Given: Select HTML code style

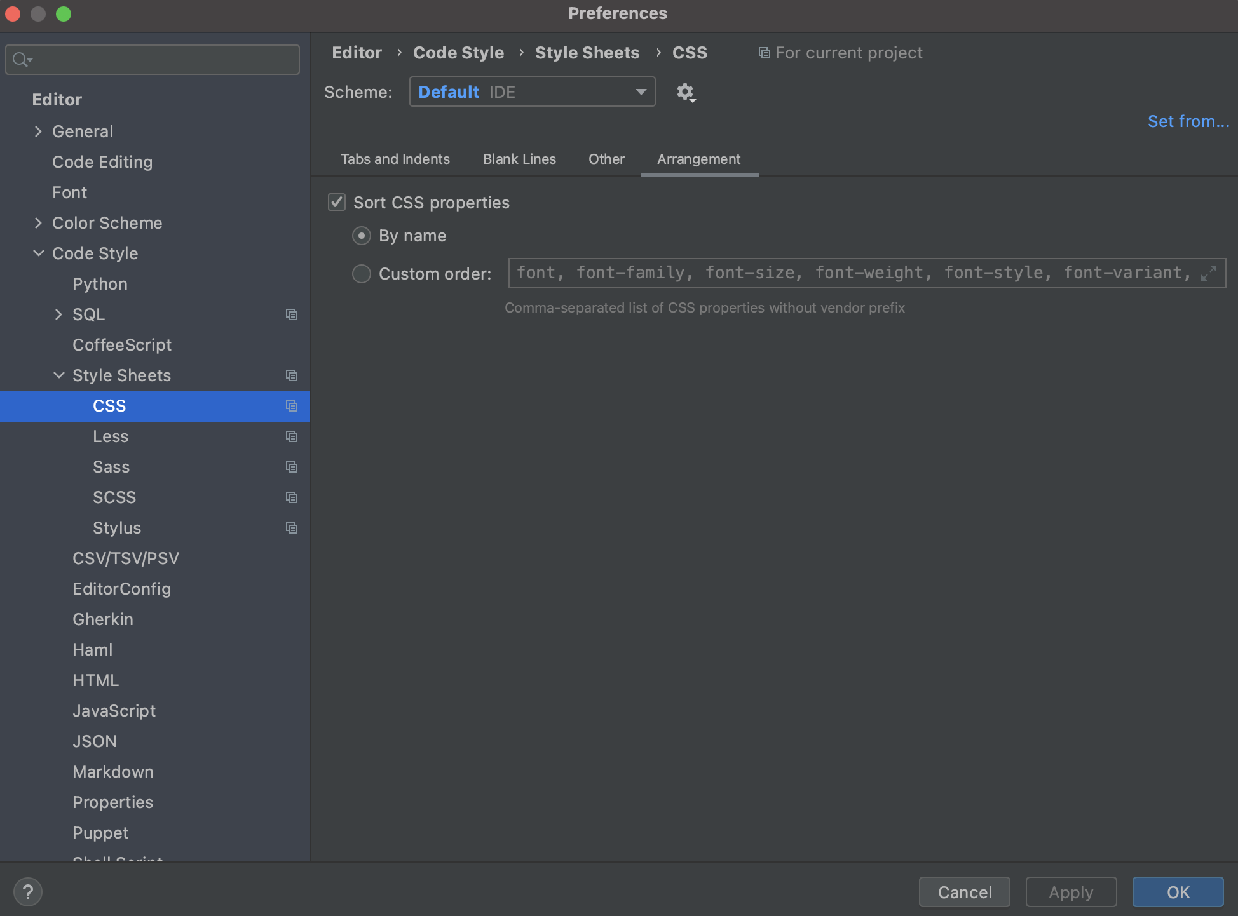Looking at the screenshot, I should point(95,680).
